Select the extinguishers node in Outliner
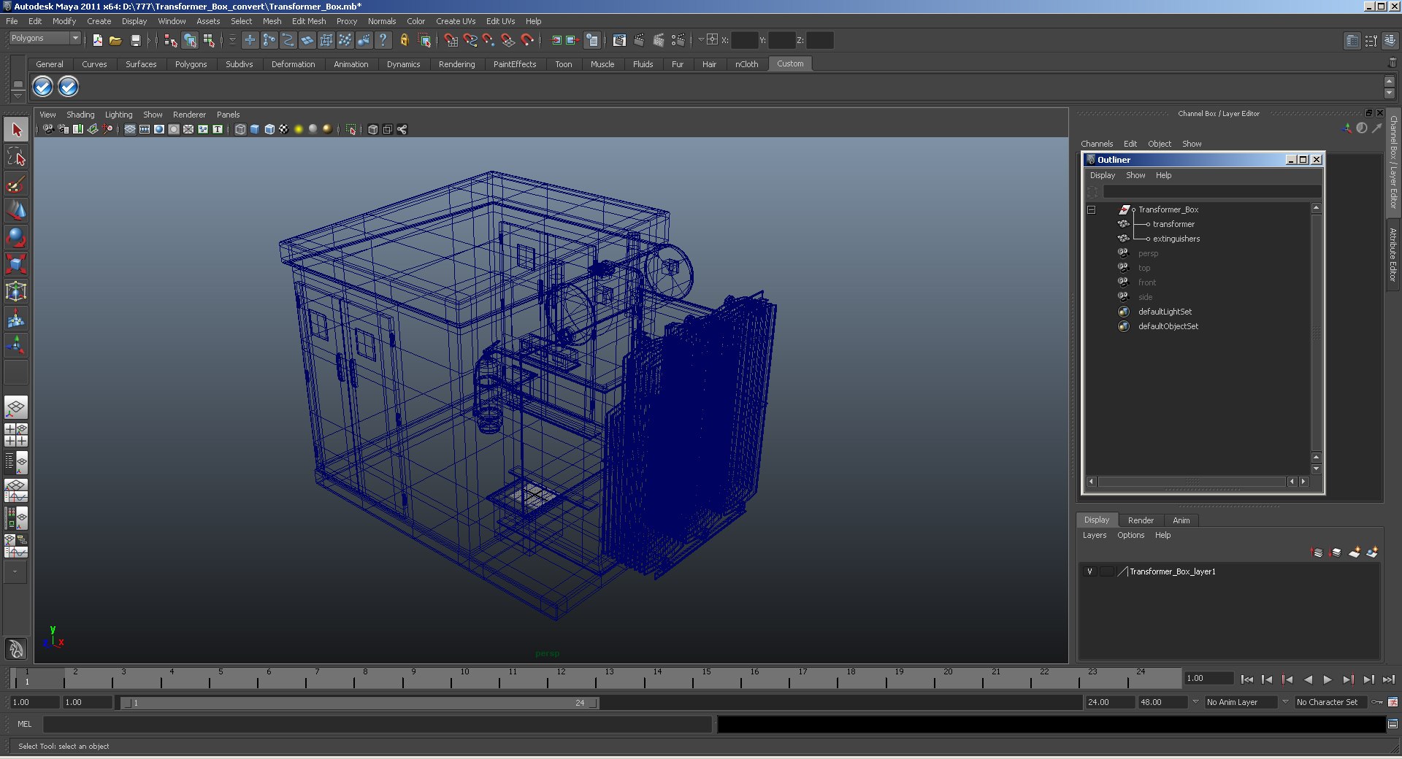 (1176, 239)
